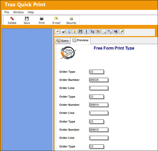The width and height of the screenshot is (158, 151).
Task: Click the yellow key icon in preview toolbar
Action: (x=121, y=32)
